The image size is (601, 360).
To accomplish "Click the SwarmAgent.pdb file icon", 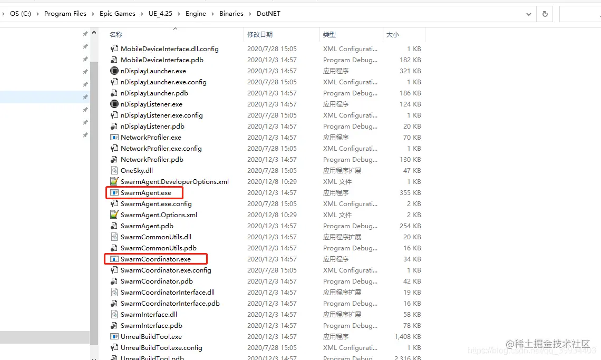I will [x=114, y=226].
